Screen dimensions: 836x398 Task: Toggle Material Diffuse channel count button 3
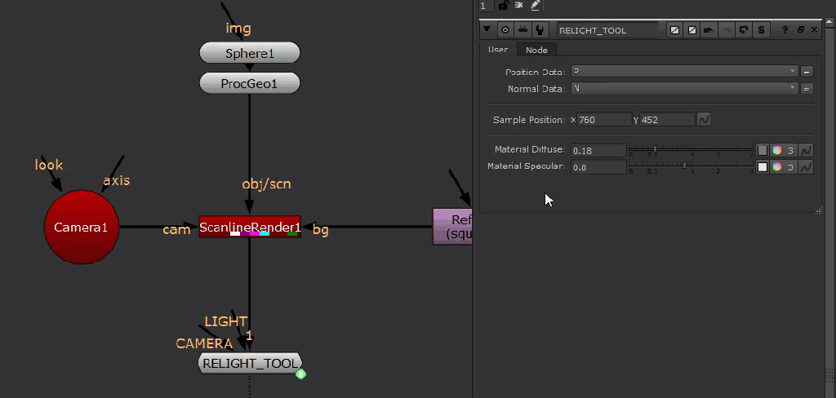[x=791, y=150]
